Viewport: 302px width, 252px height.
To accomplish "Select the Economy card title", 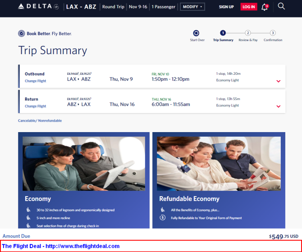I will (38, 199).
